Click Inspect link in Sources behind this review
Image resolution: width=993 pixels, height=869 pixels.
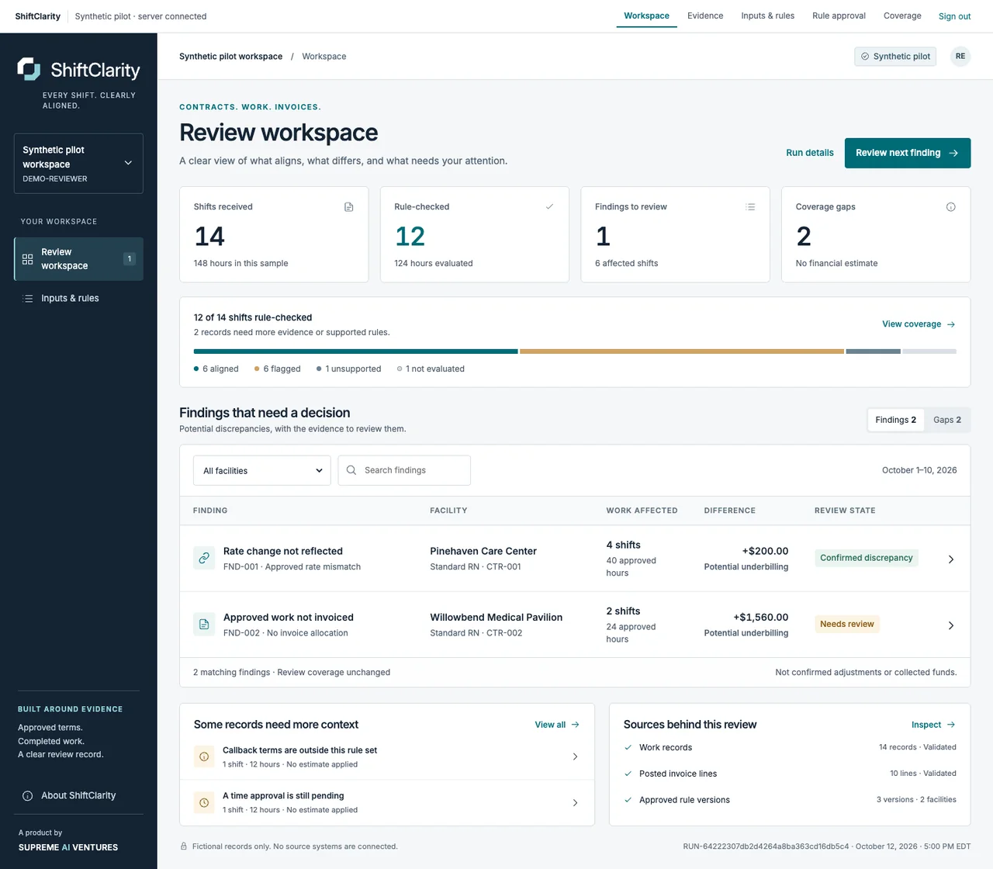933,725
